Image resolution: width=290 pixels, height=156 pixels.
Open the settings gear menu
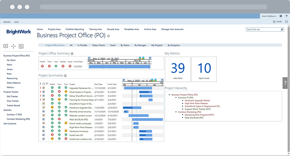[281, 16]
